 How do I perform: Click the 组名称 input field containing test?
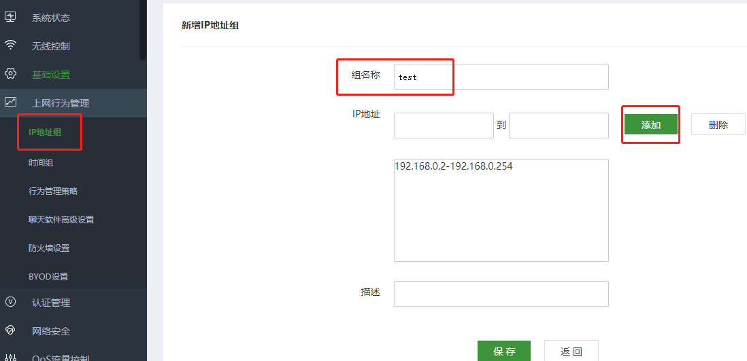coord(501,77)
